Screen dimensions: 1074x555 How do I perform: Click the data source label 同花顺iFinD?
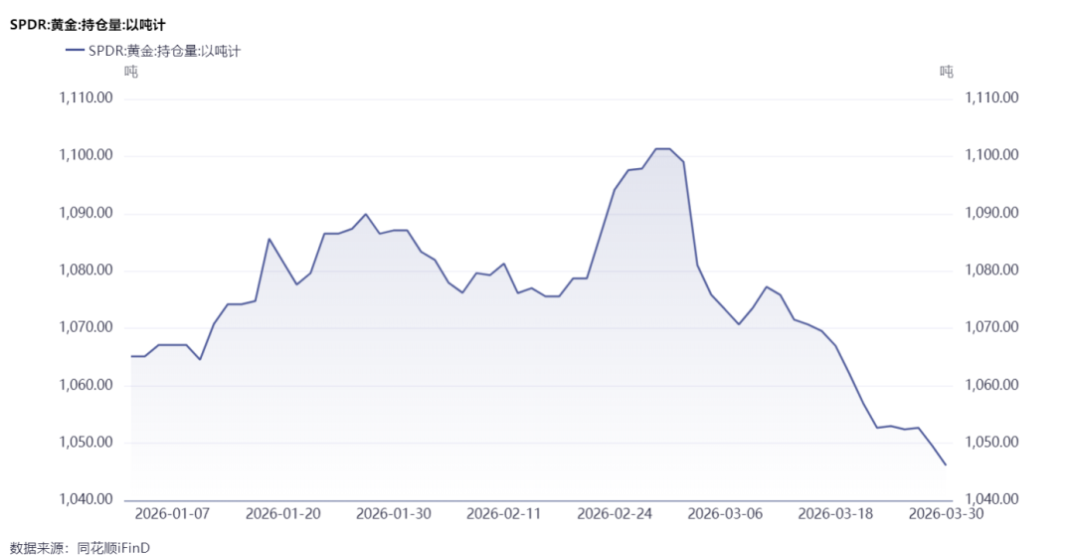coord(114,547)
